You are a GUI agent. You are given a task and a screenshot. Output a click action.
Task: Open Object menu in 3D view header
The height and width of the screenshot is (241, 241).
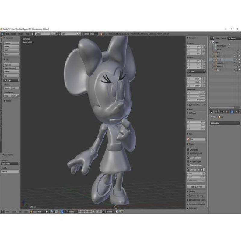(26, 212)
